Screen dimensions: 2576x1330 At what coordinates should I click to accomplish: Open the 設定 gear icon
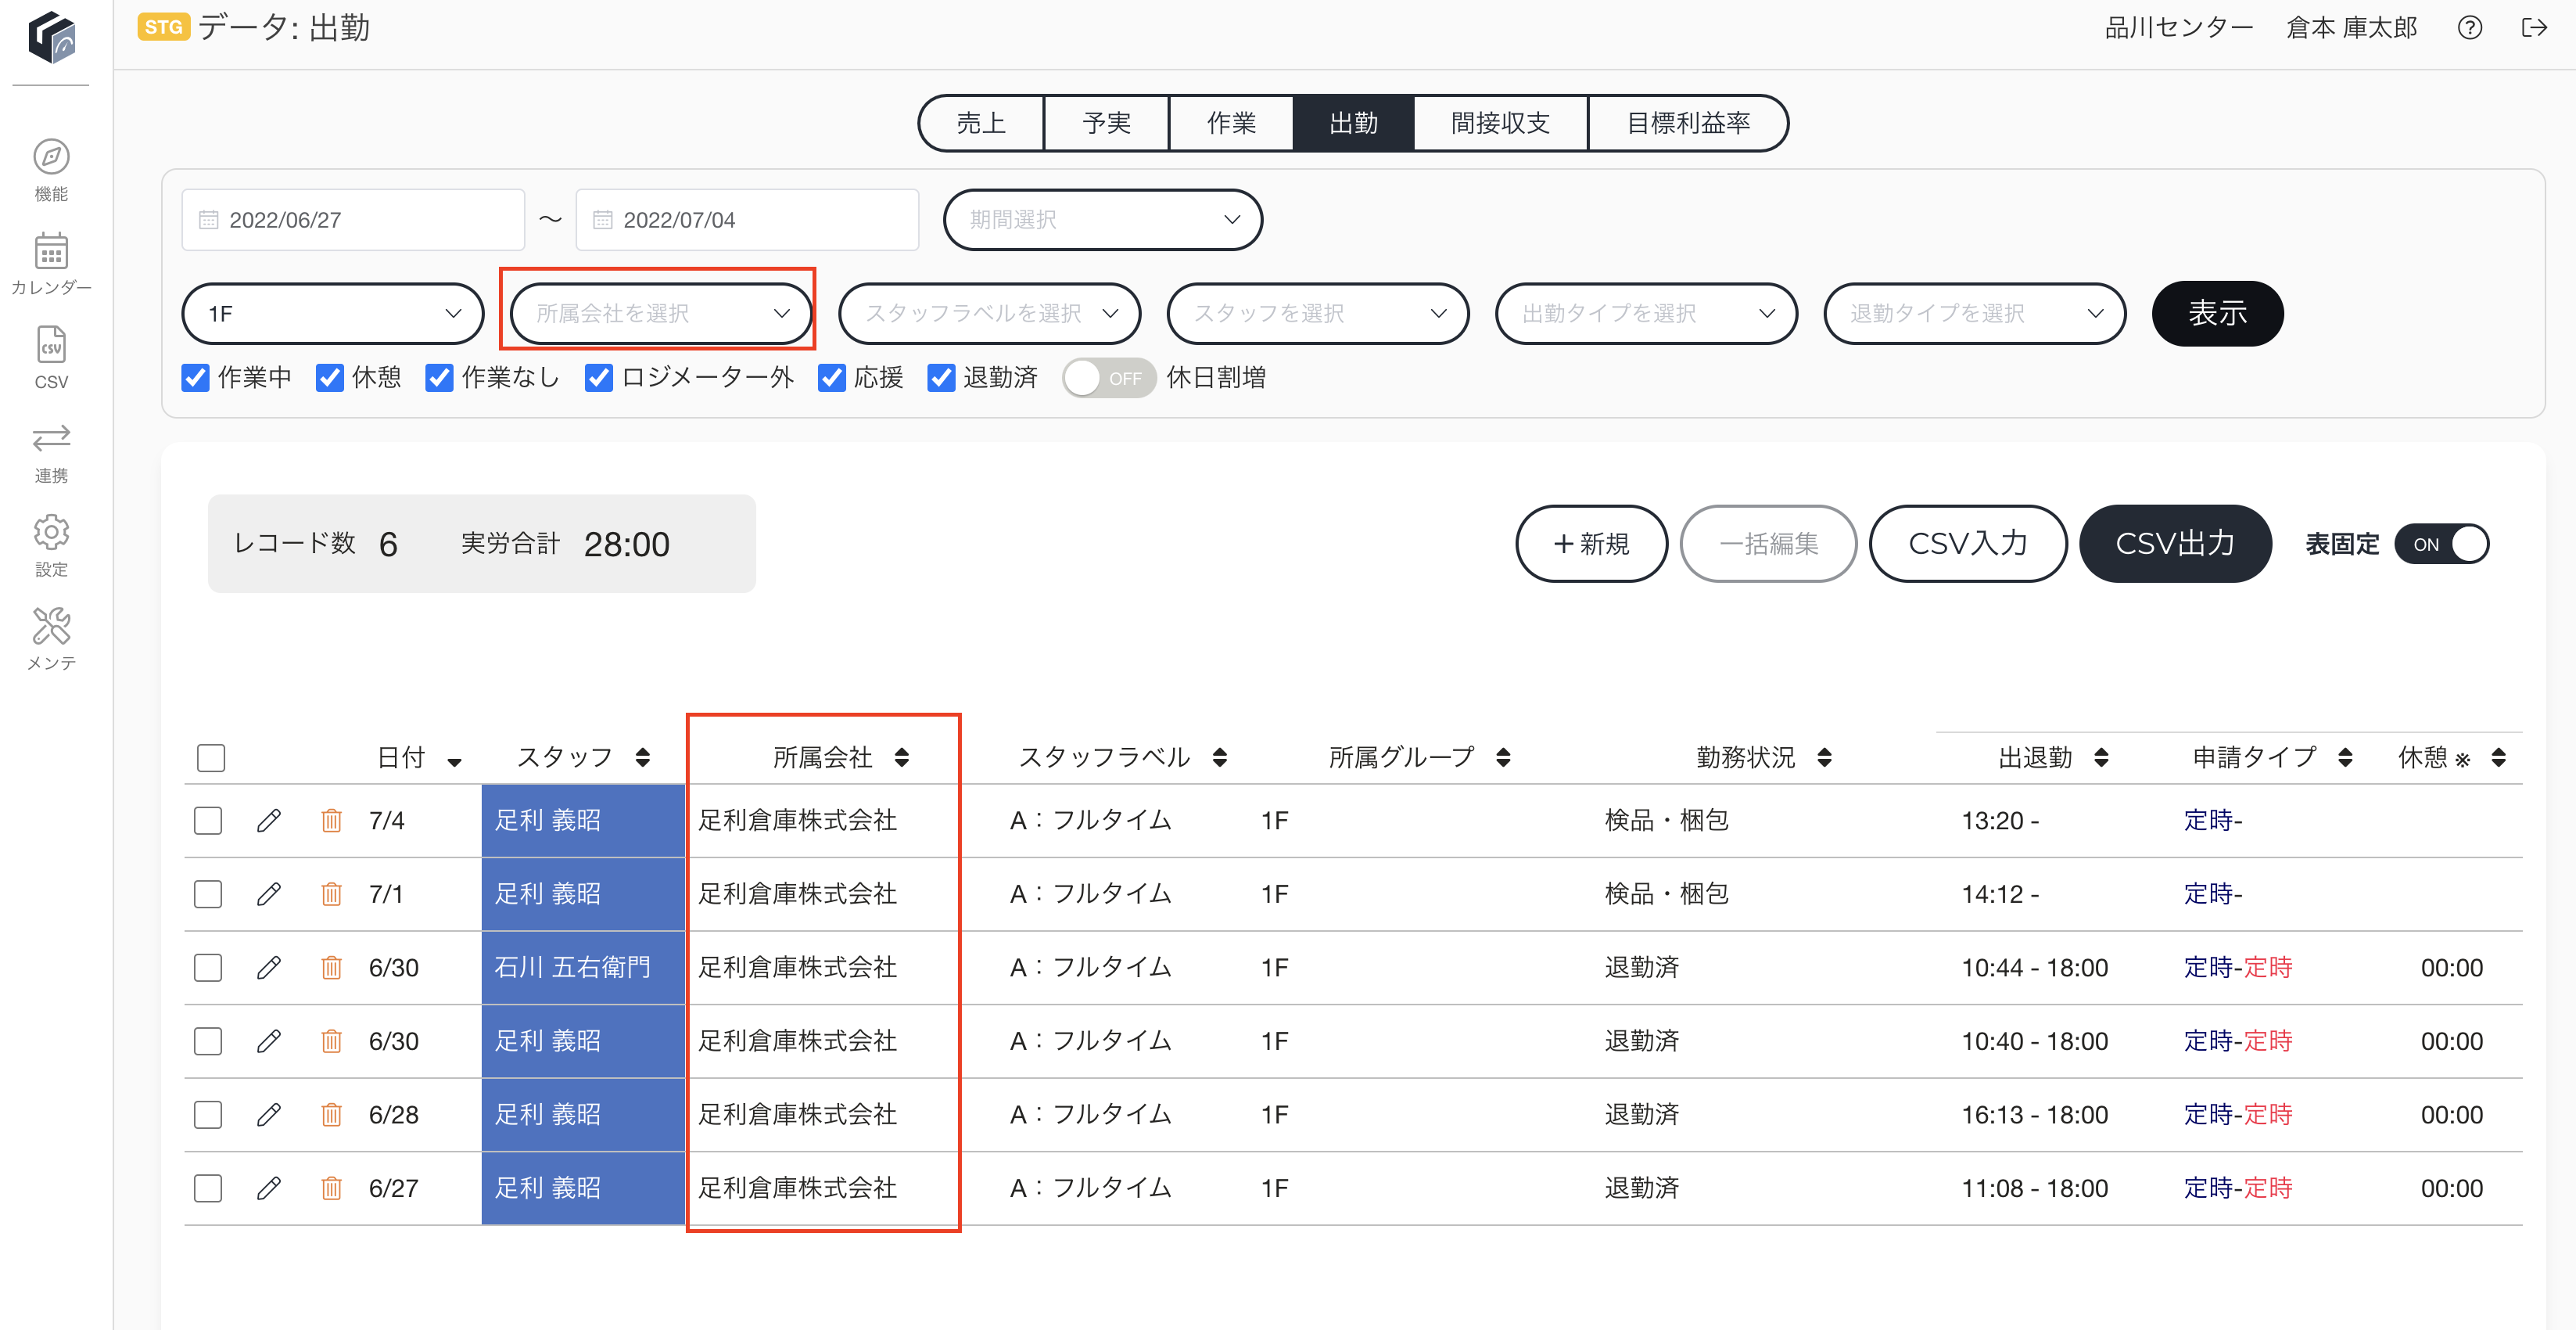click(x=51, y=533)
